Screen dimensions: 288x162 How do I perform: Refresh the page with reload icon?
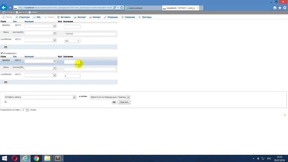[121, 8]
